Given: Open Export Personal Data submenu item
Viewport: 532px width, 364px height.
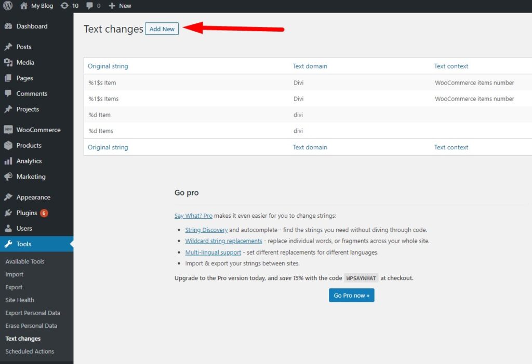Looking at the screenshot, I should click(33, 313).
